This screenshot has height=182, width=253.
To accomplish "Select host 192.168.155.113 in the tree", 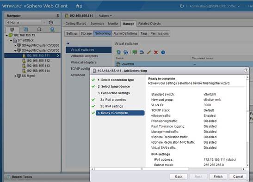I will pyautogui.click(x=38, y=66).
